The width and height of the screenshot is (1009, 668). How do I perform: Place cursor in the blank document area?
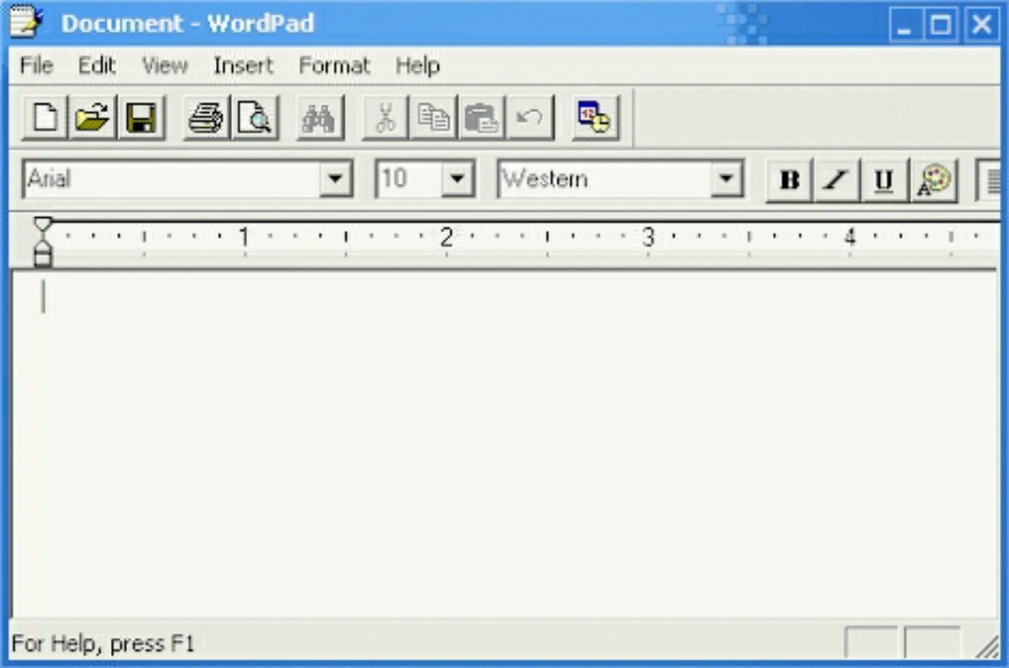coord(457,424)
